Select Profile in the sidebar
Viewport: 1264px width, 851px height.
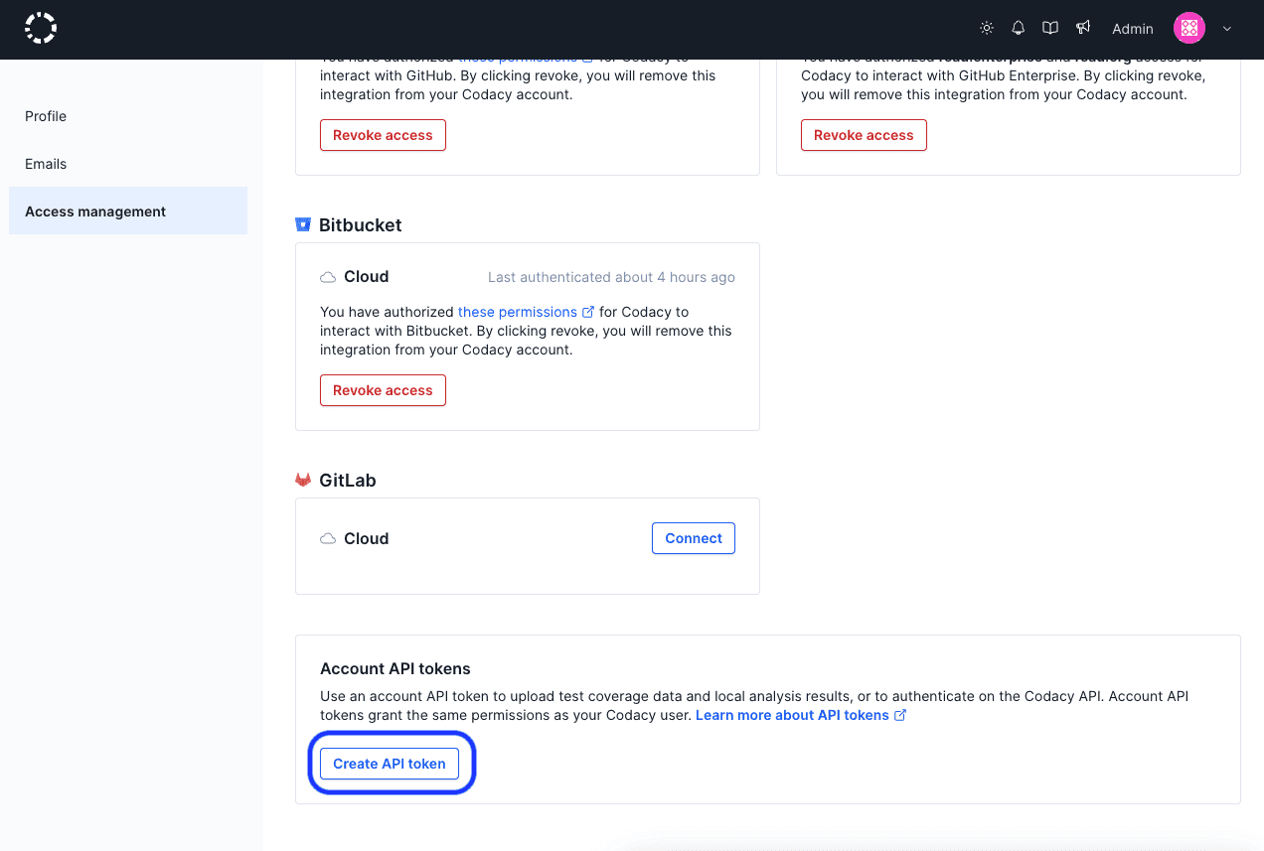point(45,116)
